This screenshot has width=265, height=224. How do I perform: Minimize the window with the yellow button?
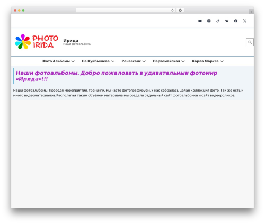point(19,10)
